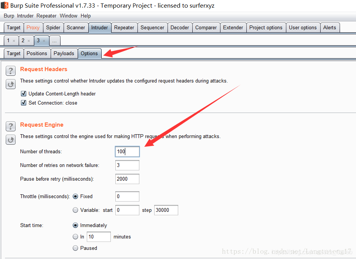The image size is (356, 259).
Task: Open the Repeater menu
Action: tap(46, 16)
